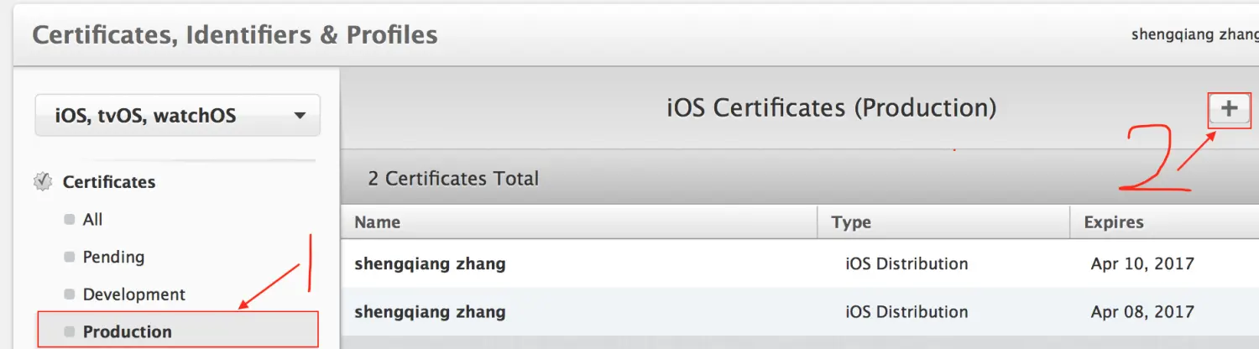Click the Certificates section seal icon
The image size is (1259, 349).
click(42, 182)
